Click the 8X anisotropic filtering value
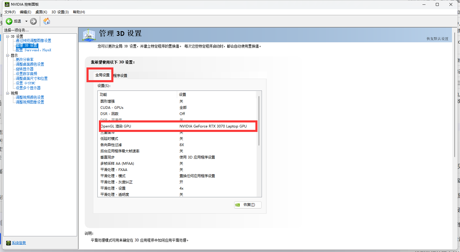This screenshot has width=460, height=252. pyautogui.click(x=182, y=145)
